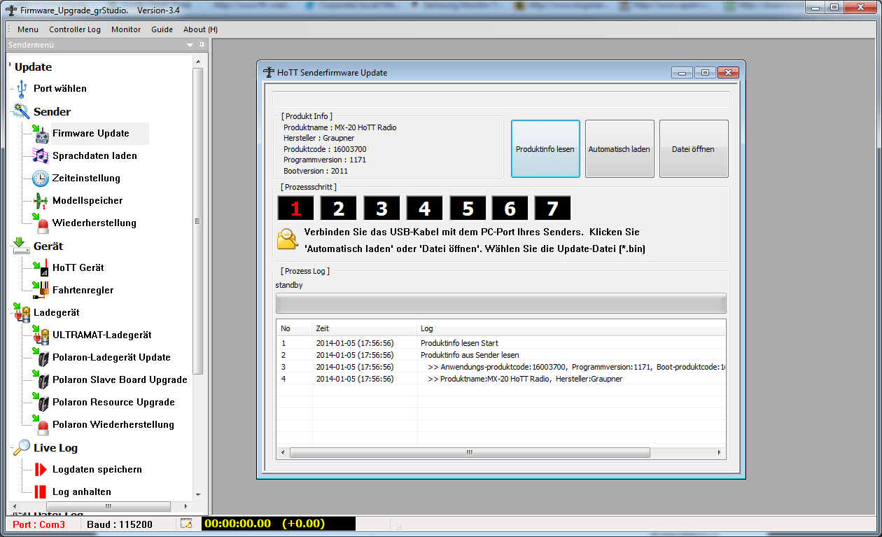The height and width of the screenshot is (537, 882).
Task: Click process step box 4
Action: [x=424, y=209]
